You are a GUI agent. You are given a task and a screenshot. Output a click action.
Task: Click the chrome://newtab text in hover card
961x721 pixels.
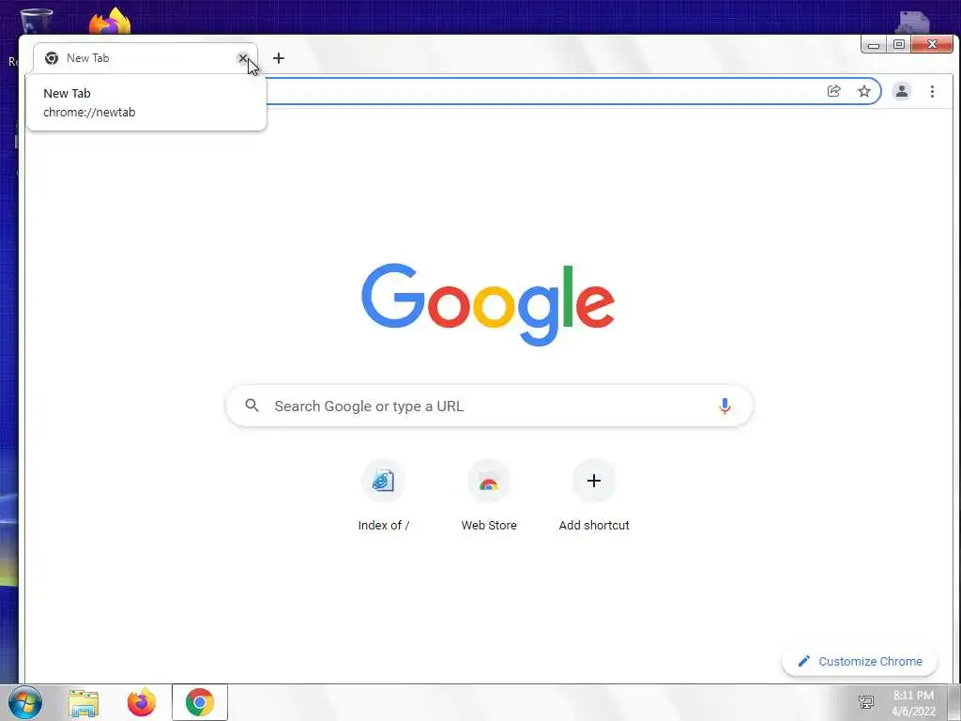point(89,113)
